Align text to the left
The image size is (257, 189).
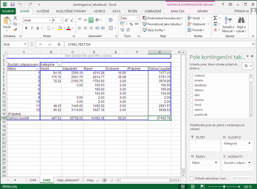80,28
